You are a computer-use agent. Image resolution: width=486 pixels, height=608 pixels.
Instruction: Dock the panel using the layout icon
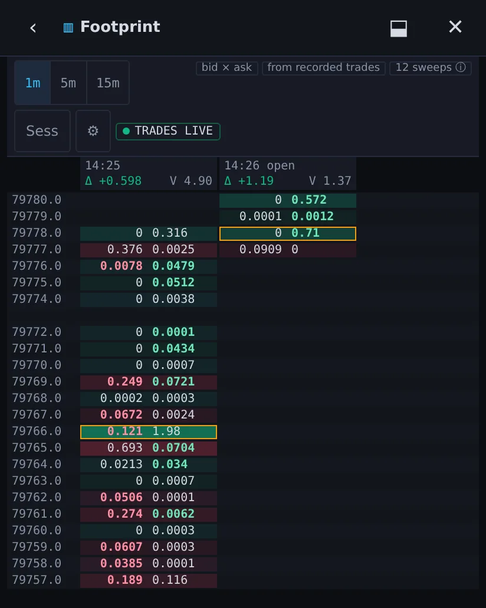point(398,29)
